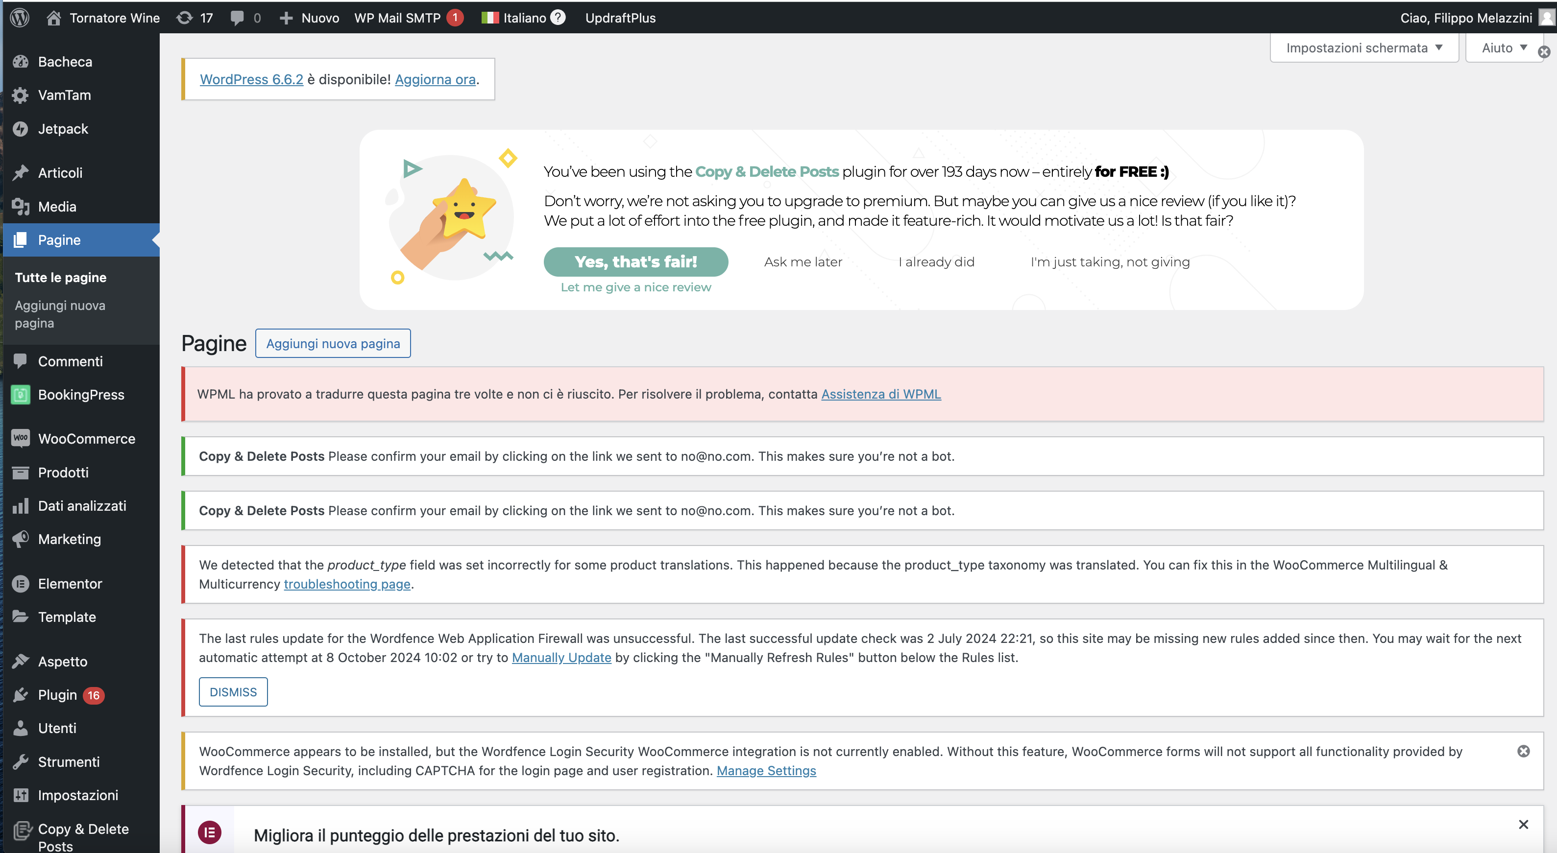Image resolution: width=1557 pixels, height=853 pixels.
Task: Dismiss the Wordfence WooCommerce integration notice
Action: [1523, 751]
